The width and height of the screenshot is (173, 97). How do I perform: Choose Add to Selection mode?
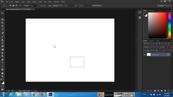tap(14, 6)
